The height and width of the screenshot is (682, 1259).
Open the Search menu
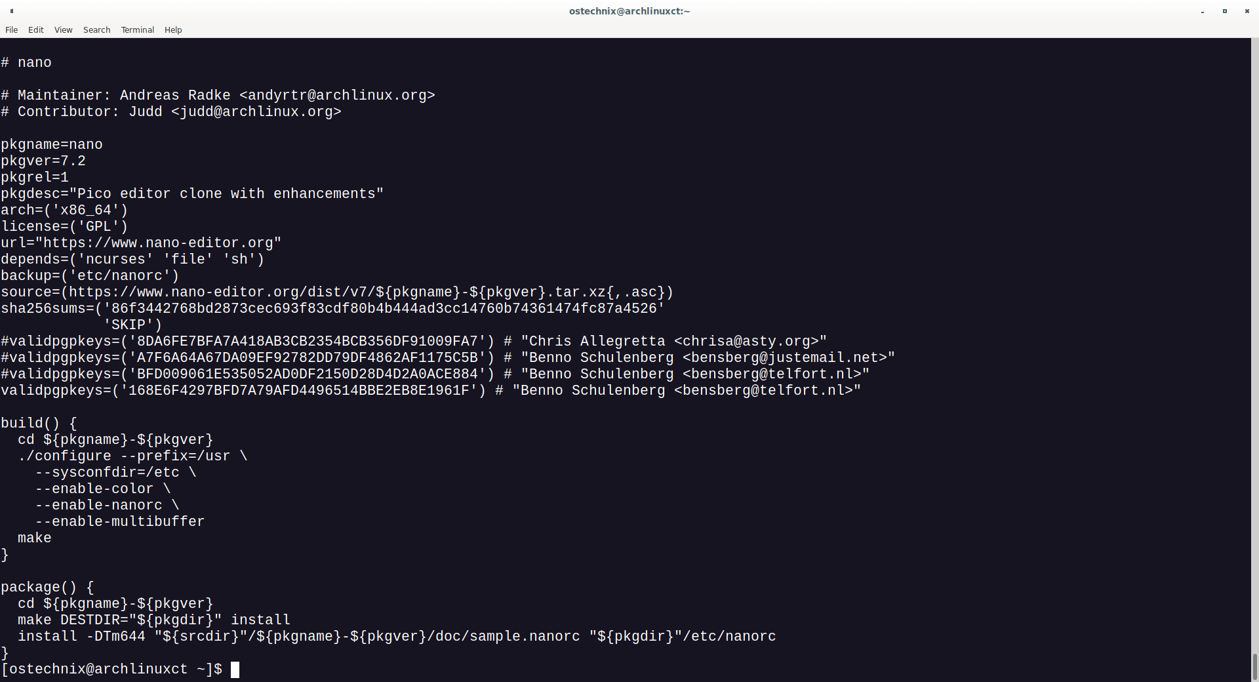coord(96,30)
